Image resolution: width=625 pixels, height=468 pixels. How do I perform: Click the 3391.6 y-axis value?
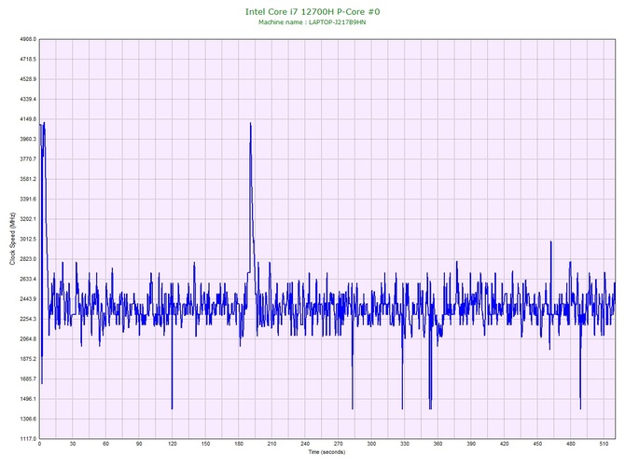coord(28,200)
